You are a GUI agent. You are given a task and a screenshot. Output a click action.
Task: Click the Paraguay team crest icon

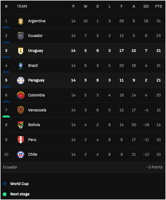click(x=21, y=80)
